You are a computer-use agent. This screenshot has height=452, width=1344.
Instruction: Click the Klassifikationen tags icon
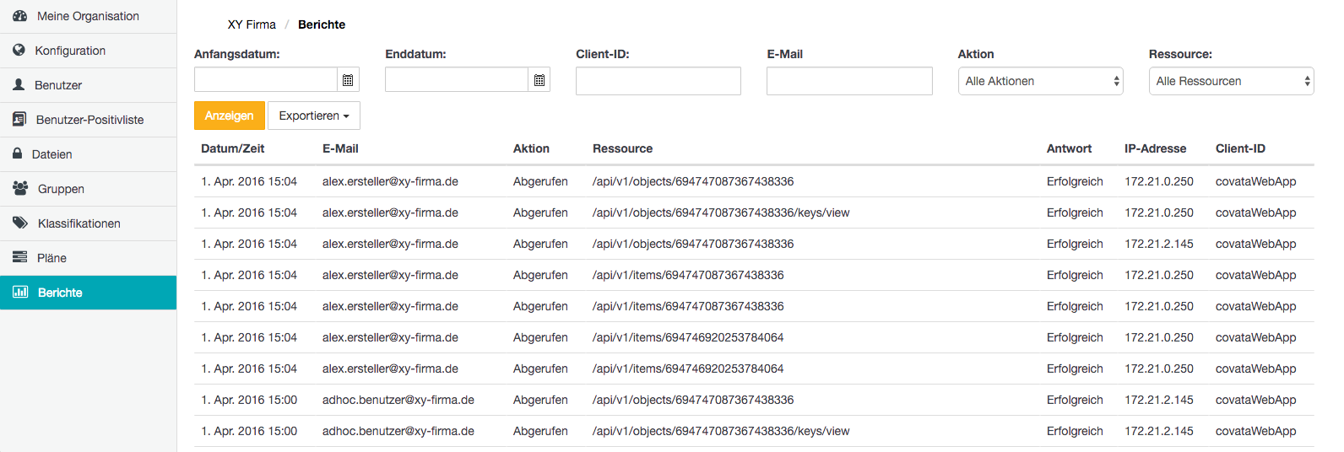[20, 223]
